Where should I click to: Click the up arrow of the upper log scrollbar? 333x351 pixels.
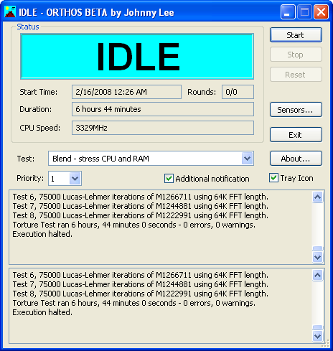[x=318, y=197]
